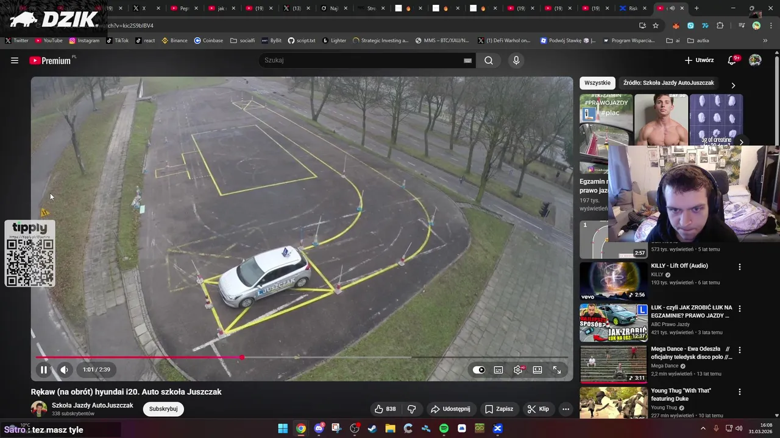This screenshot has height=438, width=780.
Task: Open the YouTube guide hamburger menu
Action: coord(15,60)
